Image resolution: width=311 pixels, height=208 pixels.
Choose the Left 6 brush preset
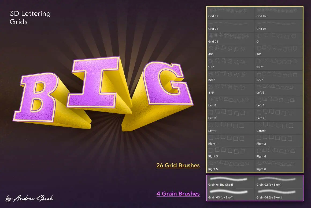tap(279, 89)
